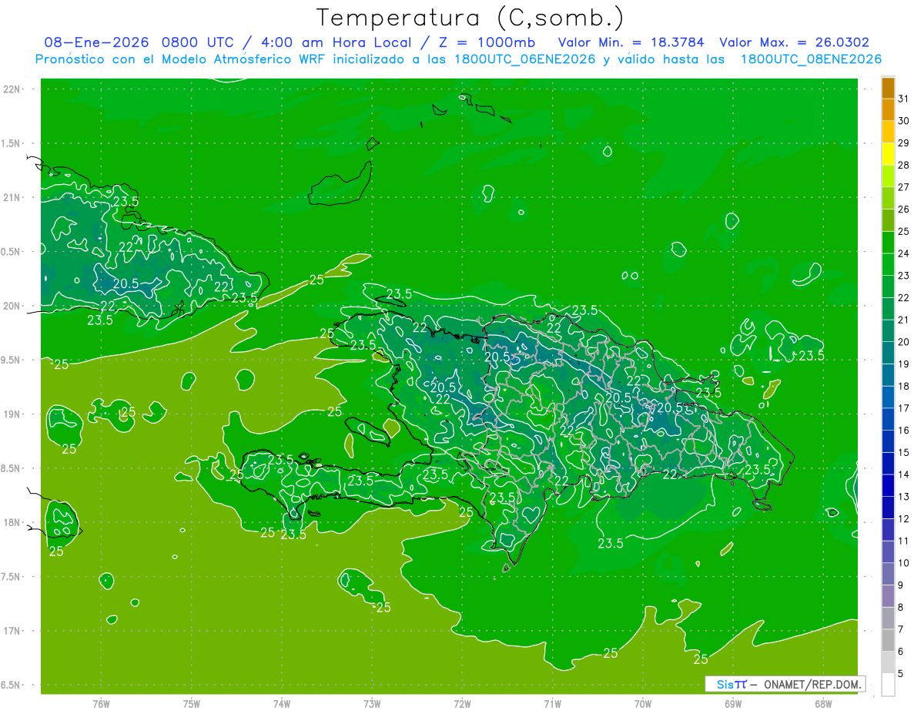Pick the green swatch between 23 and 24

point(888,264)
